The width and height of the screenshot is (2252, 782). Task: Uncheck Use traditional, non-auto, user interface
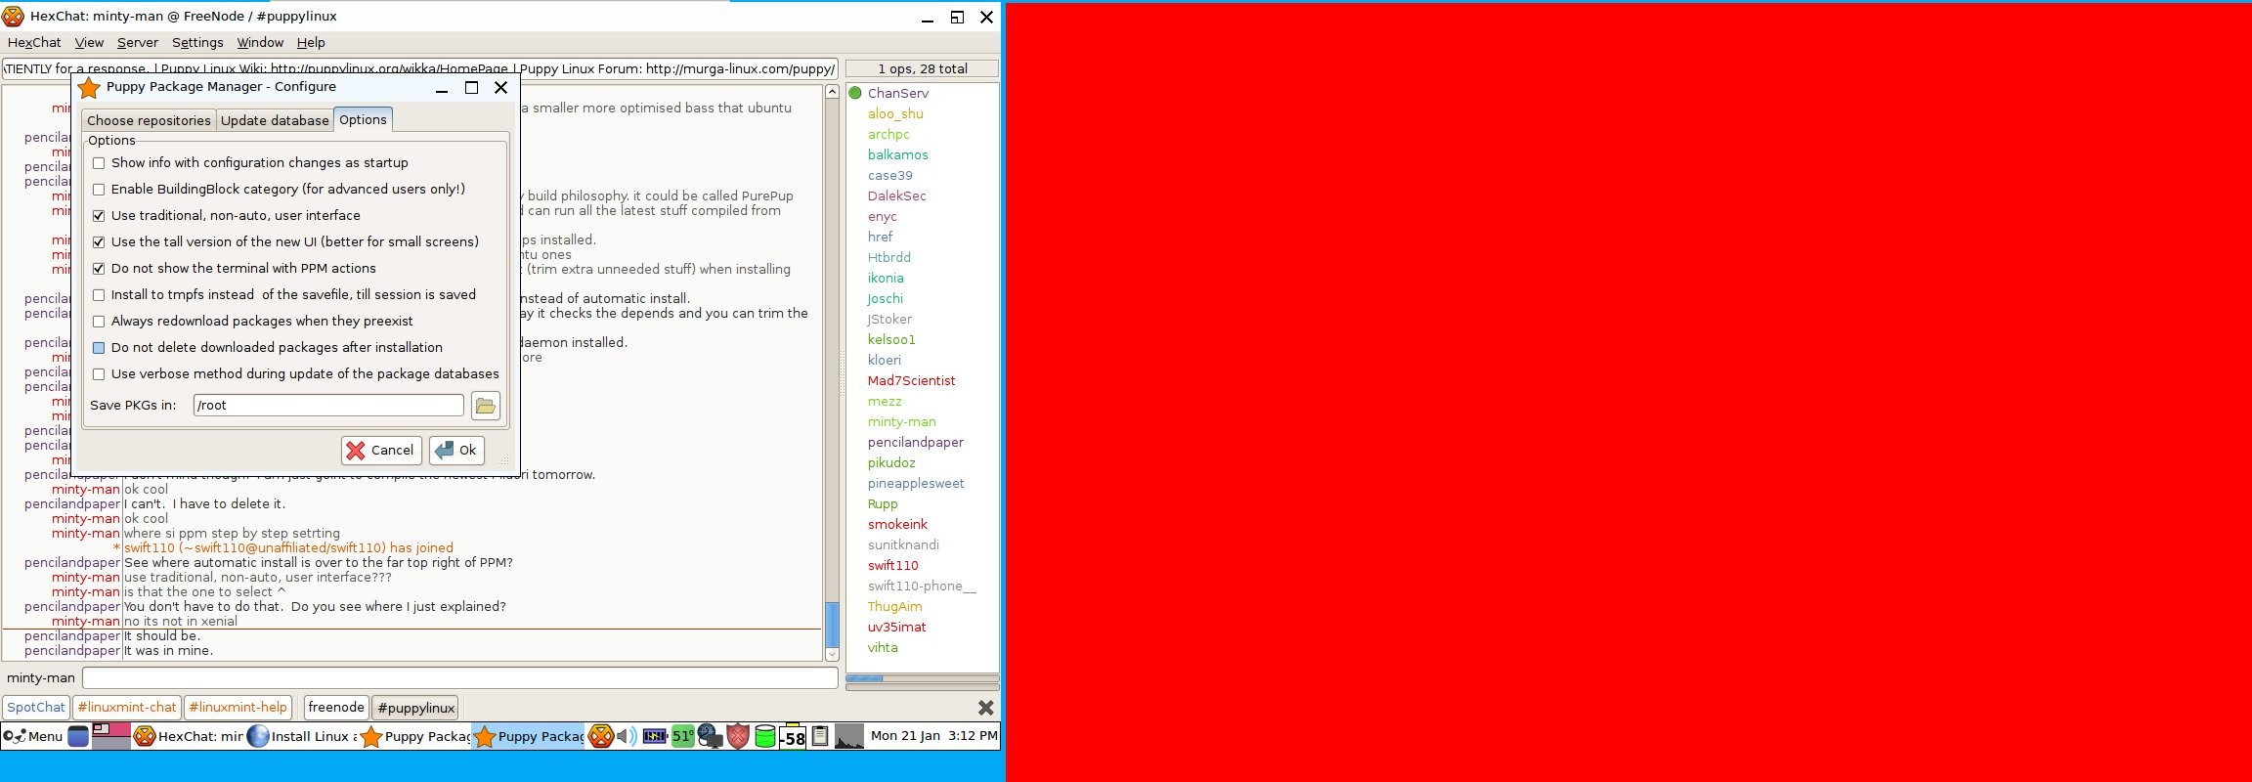coord(99,216)
